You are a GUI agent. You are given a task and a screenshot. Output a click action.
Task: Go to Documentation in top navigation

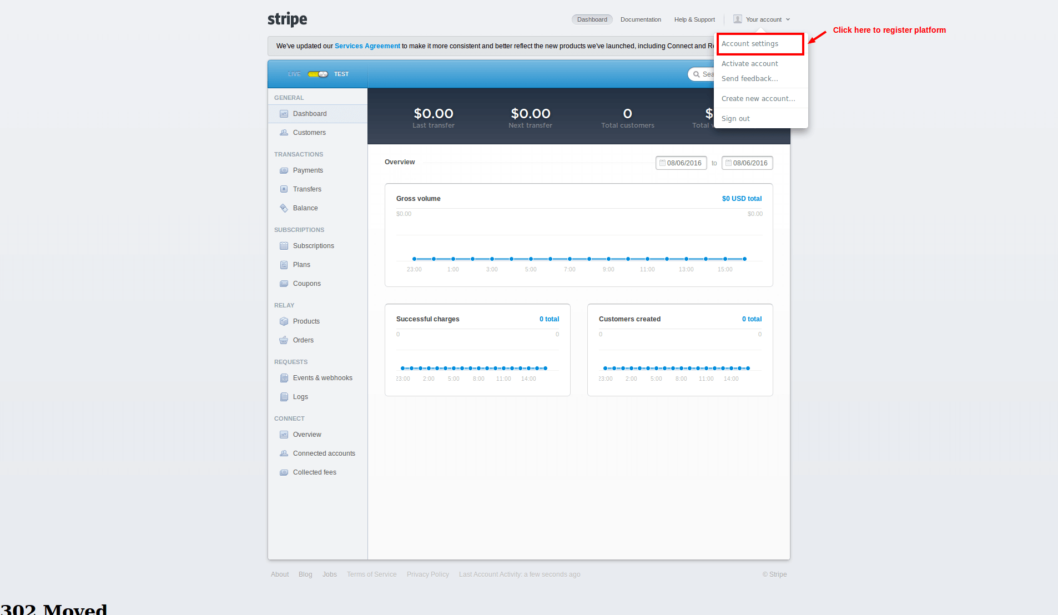coord(641,19)
